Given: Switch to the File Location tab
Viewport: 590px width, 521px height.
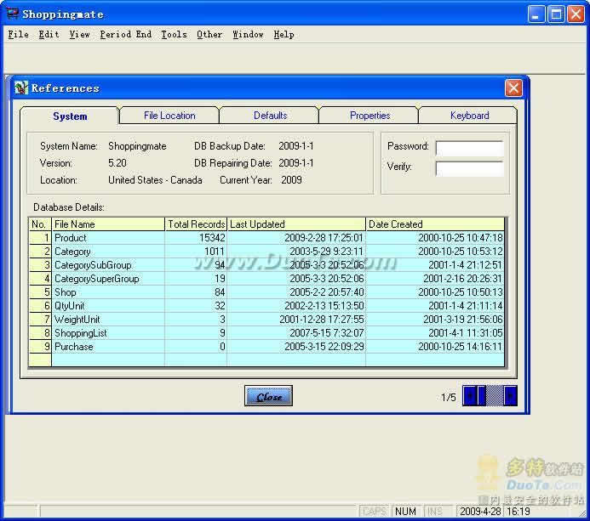Looking at the screenshot, I should click(169, 116).
